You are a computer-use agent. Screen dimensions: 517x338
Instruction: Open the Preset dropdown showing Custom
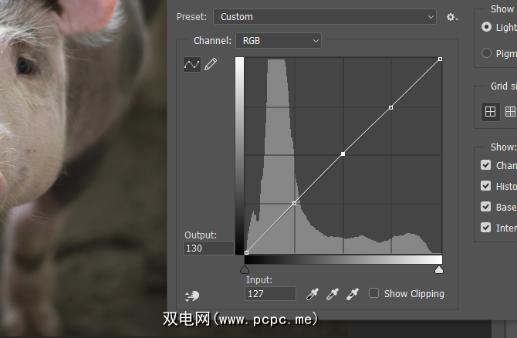click(325, 17)
